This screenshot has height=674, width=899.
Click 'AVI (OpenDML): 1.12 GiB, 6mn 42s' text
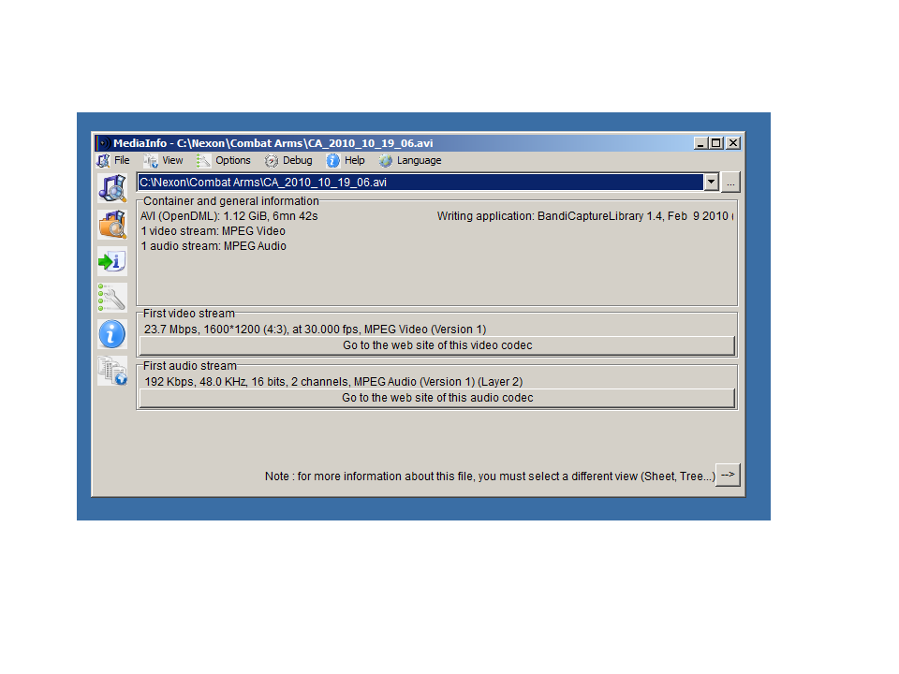click(x=229, y=216)
